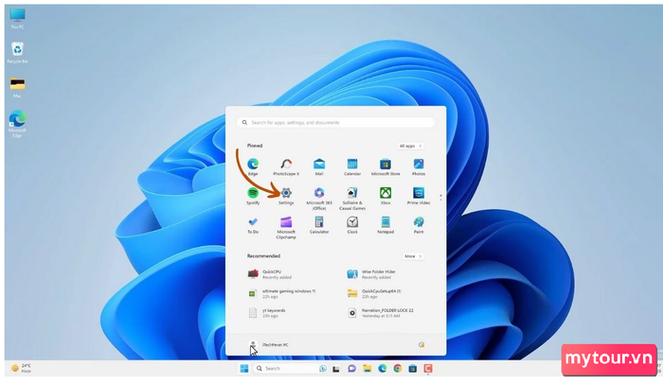Open the pinned Calendar app
The width and height of the screenshot is (663, 383).
click(x=352, y=166)
